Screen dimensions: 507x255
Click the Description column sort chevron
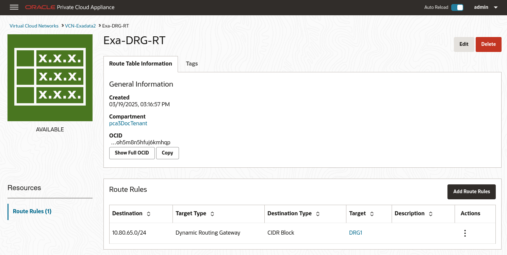click(x=431, y=214)
